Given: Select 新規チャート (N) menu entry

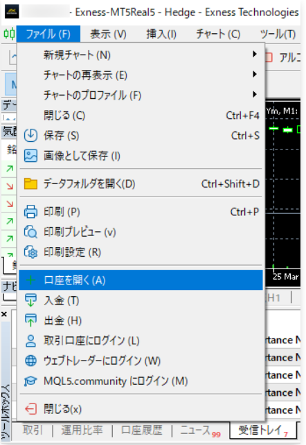Looking at the screenshot, I should (141, 55).
